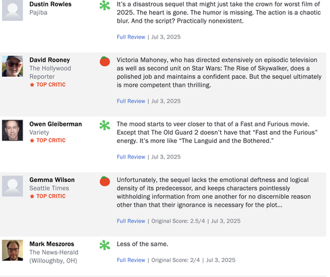Open the Full Review link for Dustin Rowles
The height and width of the screenshot is (277, 330).
pos(131,37)
